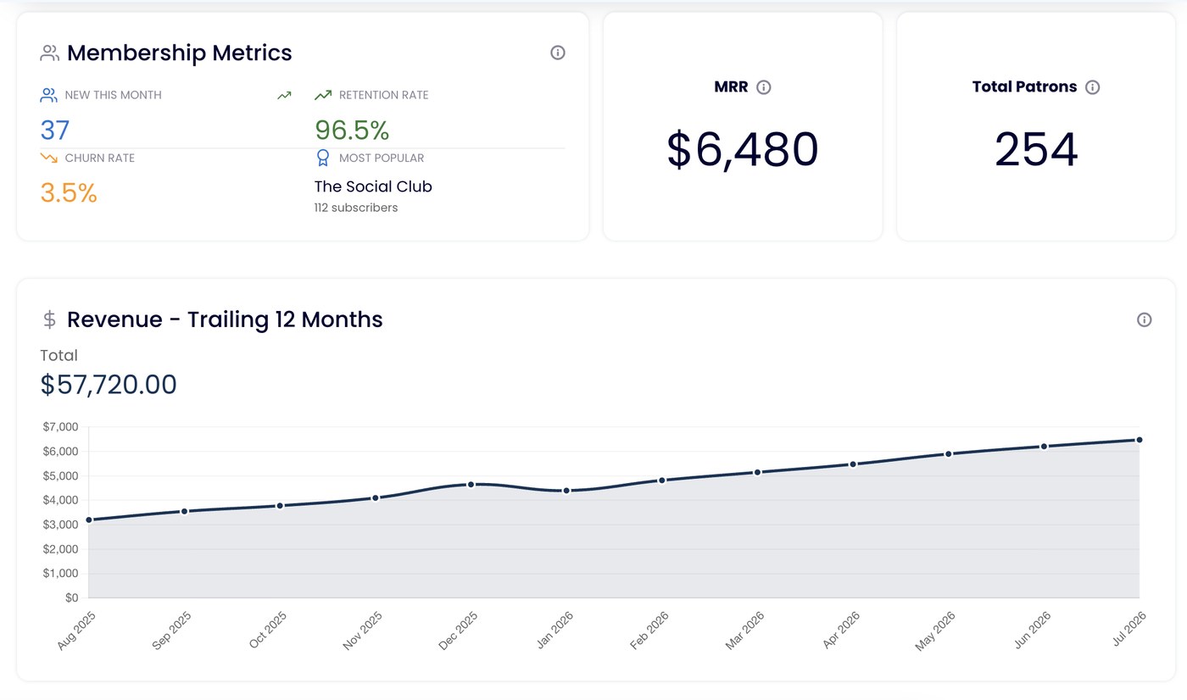Screen dimensions: 1187x700
Task: Click the Jul 2026 data point on chart
Action: tap(1140, 440)
